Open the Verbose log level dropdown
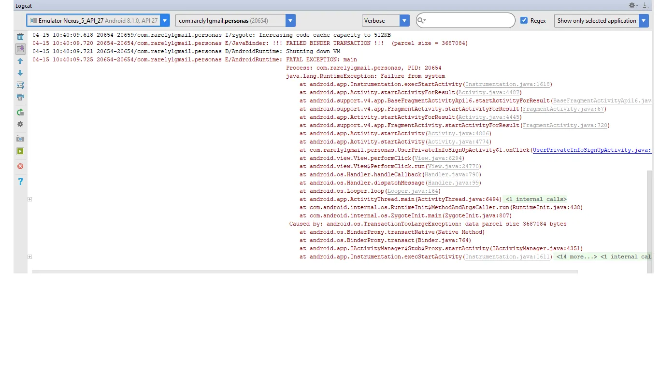The width and height of the screenshot is (660, 371). click(386, 21)
